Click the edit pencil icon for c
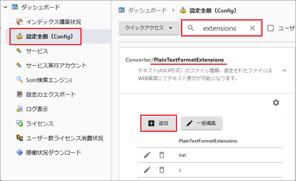 point(147,170)
